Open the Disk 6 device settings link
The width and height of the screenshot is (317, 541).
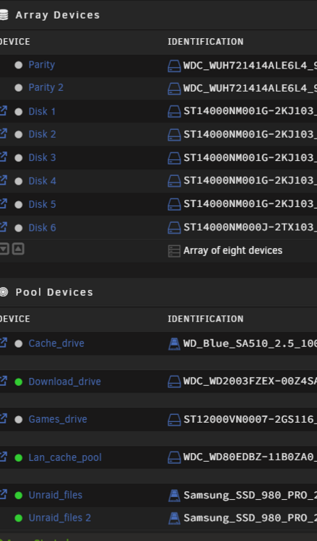[42, 228]
